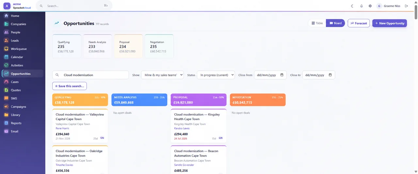Click the Cases sidebar icon
This screenshot has height=174, width=418.
click(6, 82)
